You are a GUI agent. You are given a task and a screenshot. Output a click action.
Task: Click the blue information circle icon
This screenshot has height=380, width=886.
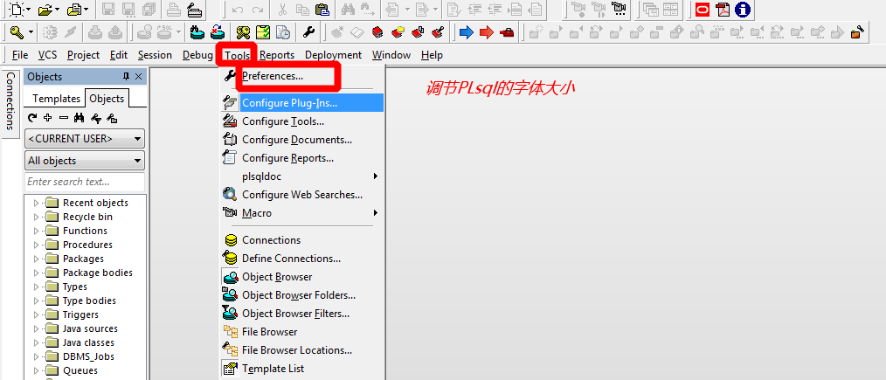[743, 9]
